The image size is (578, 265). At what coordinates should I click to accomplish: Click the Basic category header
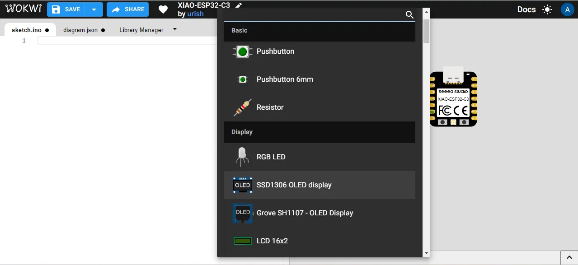point(320,31)
